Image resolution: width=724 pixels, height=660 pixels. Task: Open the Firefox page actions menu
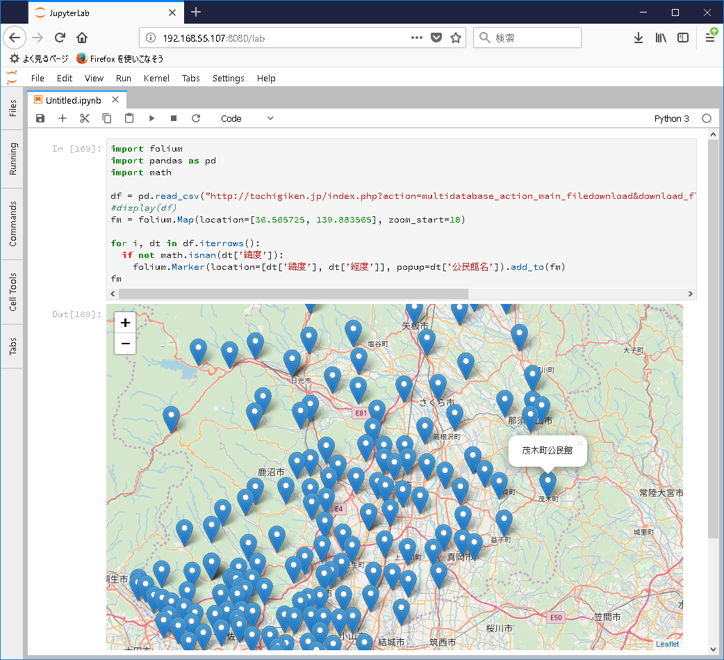click(x=417, y=38)
